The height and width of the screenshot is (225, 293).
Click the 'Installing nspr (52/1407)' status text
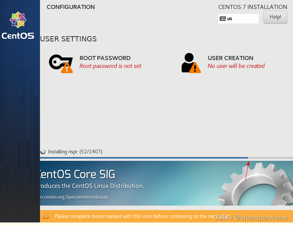[x=75, y=151]
